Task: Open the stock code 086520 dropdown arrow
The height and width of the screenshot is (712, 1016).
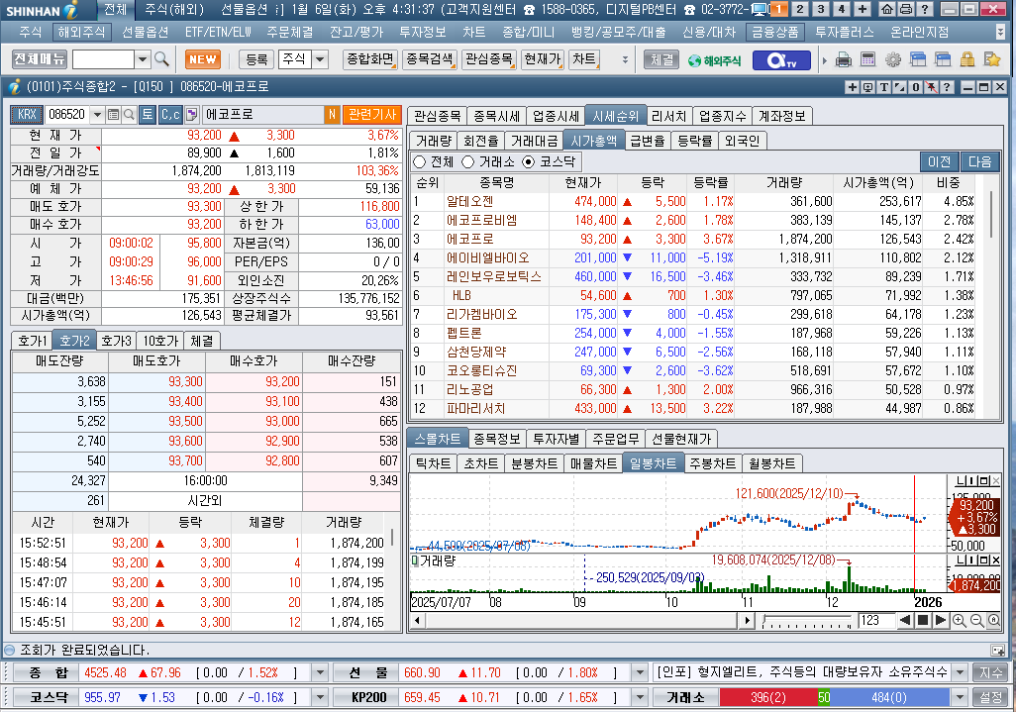Action: [97, 115]
